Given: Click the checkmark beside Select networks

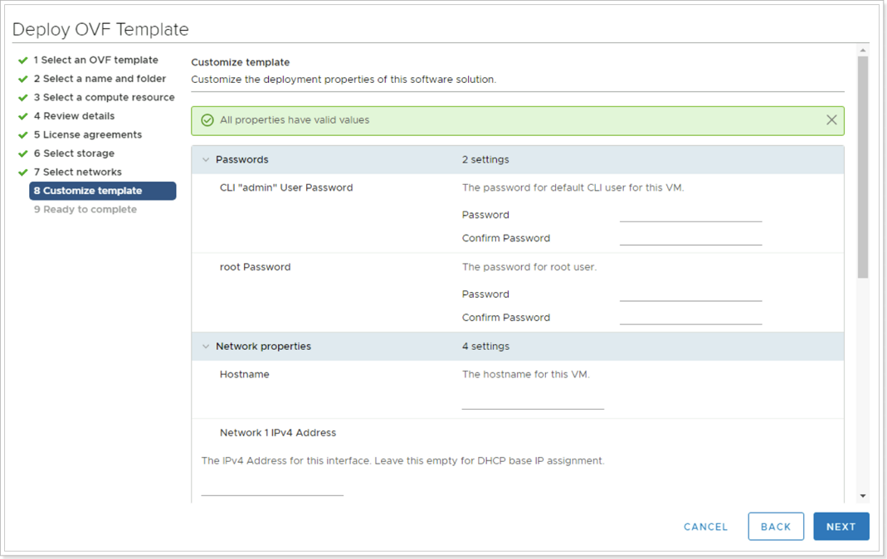Looking at the screenshot, I should tap(22, 172).
